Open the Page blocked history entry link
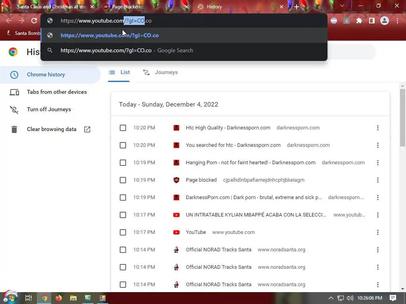This screenshot has width=406, height=304. 201,180
